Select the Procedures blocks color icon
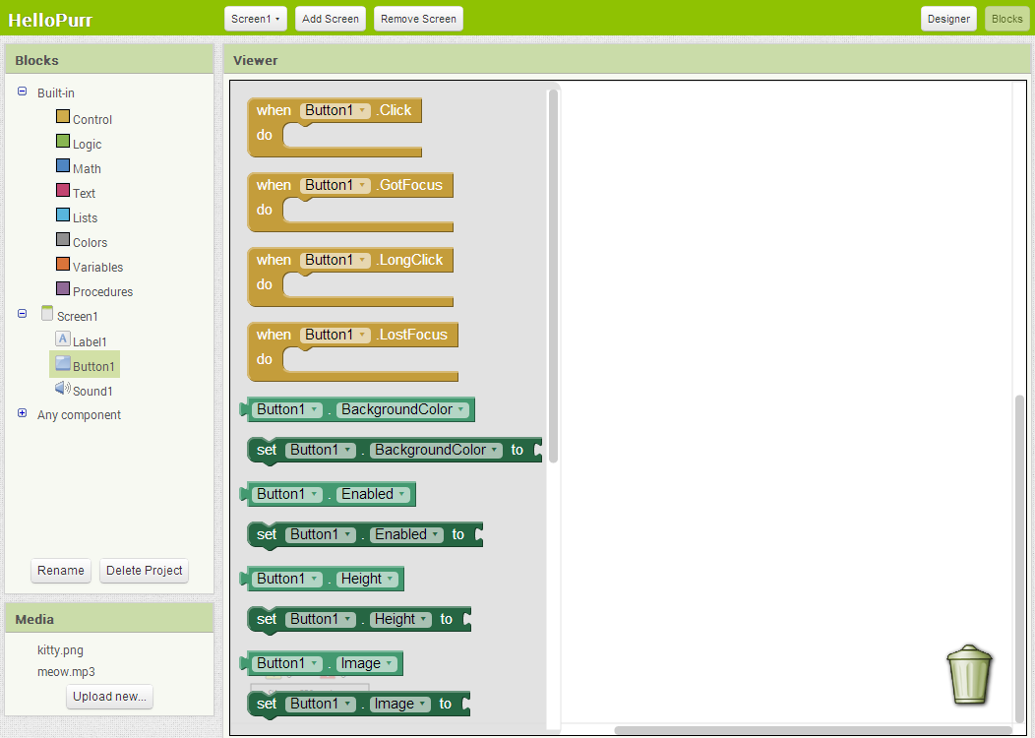Viewport: 1035px width, 738px height. click(63, 288)
